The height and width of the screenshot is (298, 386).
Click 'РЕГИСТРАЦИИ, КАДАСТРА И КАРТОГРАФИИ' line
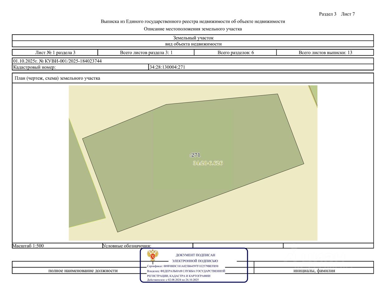coord(179,276)
